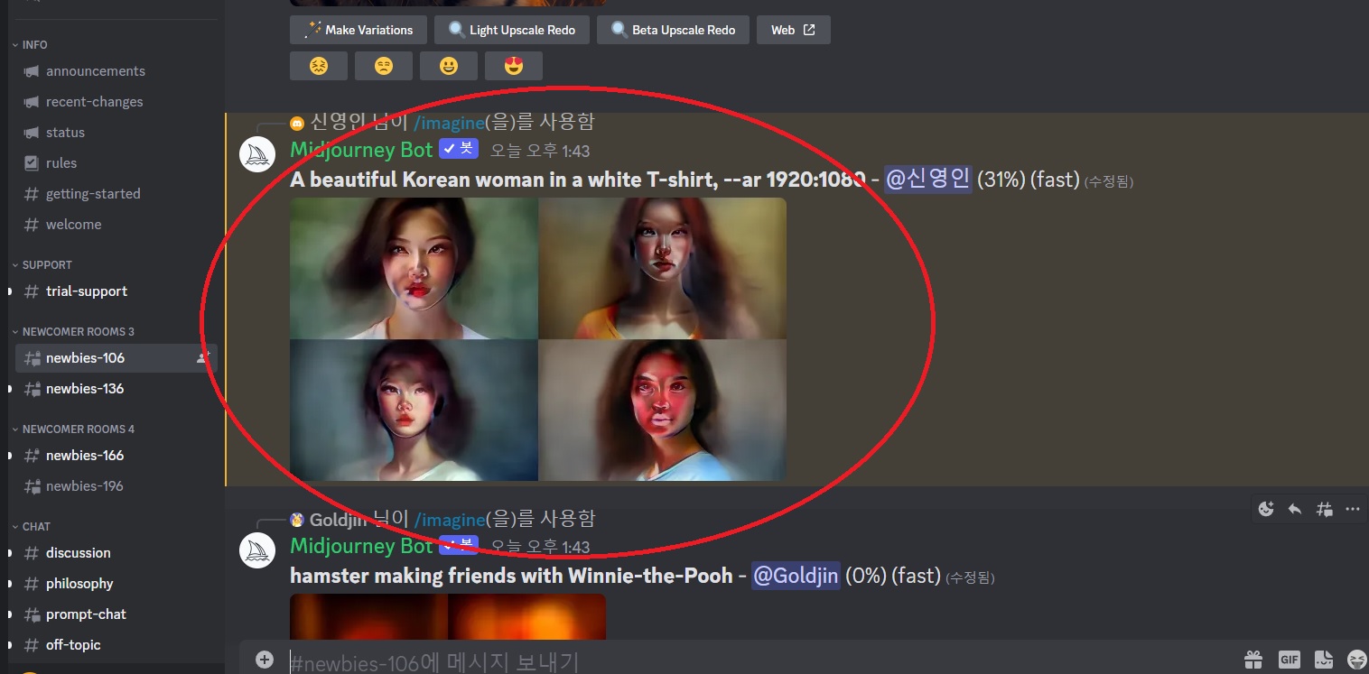Toggle the grinning face reaction
This screenshot has height=674, width=1369.
pyautogui.click(x=449, y=65)
